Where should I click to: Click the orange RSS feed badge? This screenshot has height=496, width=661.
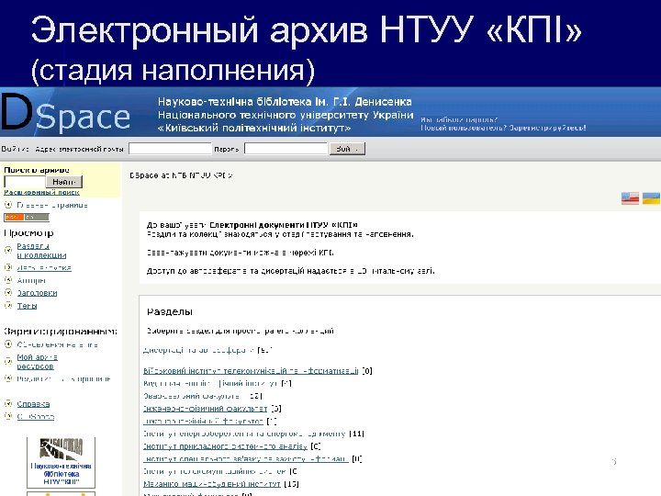26,218
